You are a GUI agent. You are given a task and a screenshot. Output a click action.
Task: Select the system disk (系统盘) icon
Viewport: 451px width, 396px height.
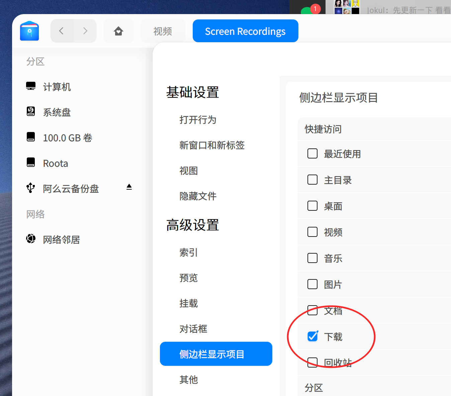click(31, 112)
